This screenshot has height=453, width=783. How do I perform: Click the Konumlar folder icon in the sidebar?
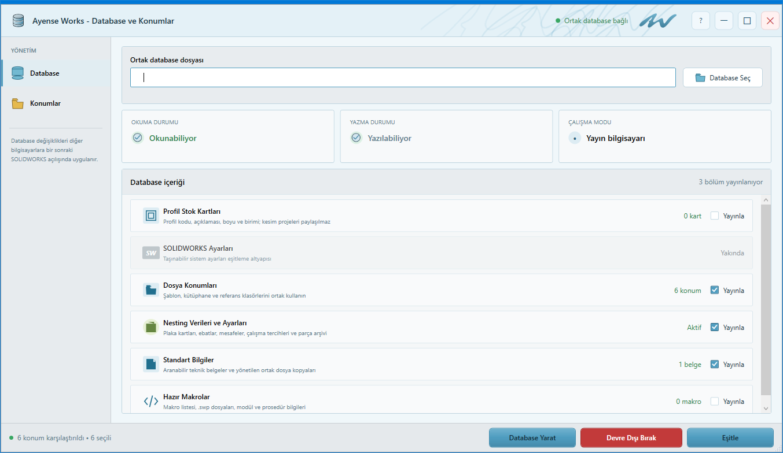[18, 103]
